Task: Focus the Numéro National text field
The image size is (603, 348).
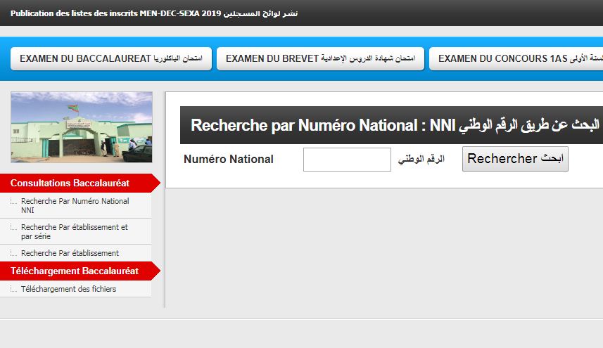Action: point(346,160)
